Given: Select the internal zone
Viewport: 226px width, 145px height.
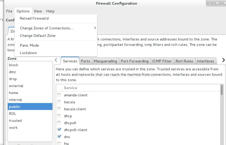Looking at the screenshot, I should [x=30, y=100].
